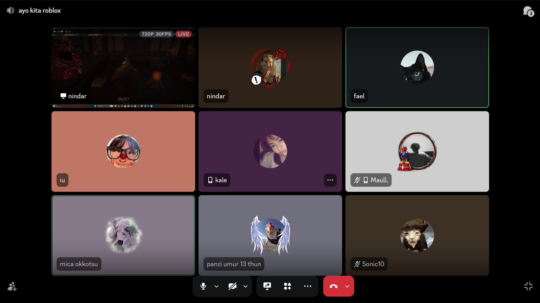
Task: Click the speaker icon beside channel name
Action: tap(10, 10)
